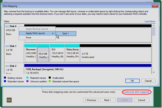Open Customize disk mapping link
The height and width of the screenshot is (108, 162).
pyautogui.click(x=136, y=92)
